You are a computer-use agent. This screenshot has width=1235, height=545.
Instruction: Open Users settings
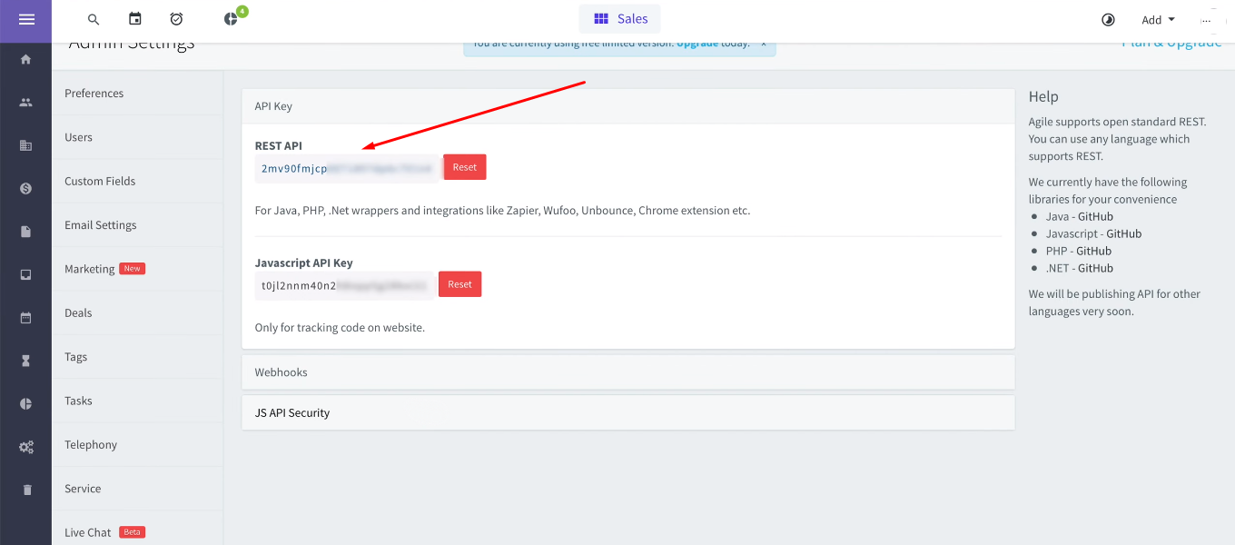[x=137, y=137]
